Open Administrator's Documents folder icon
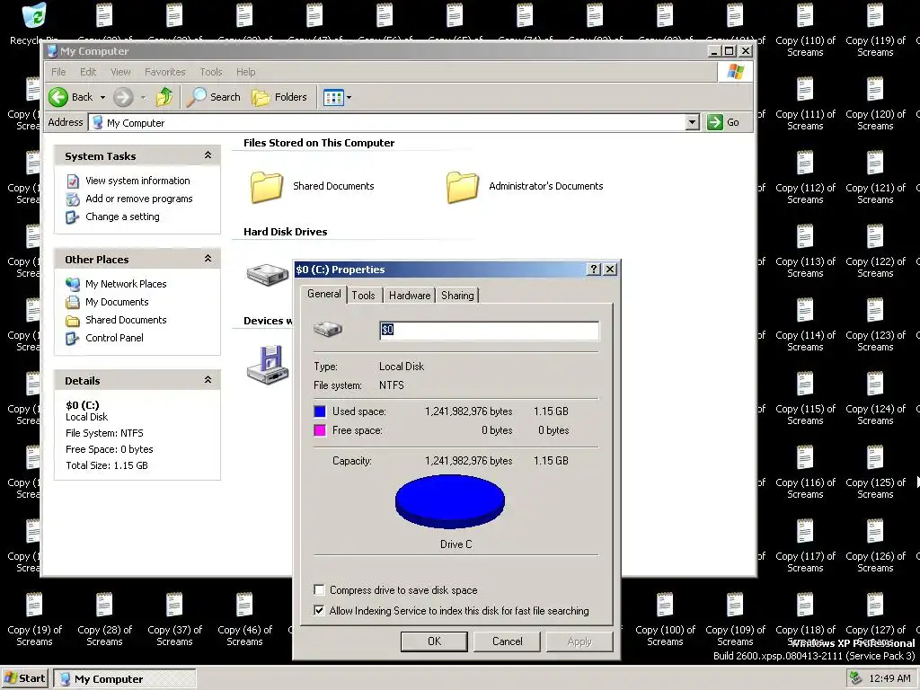Screen dimensions: 920x690 [x=463, y=187]
